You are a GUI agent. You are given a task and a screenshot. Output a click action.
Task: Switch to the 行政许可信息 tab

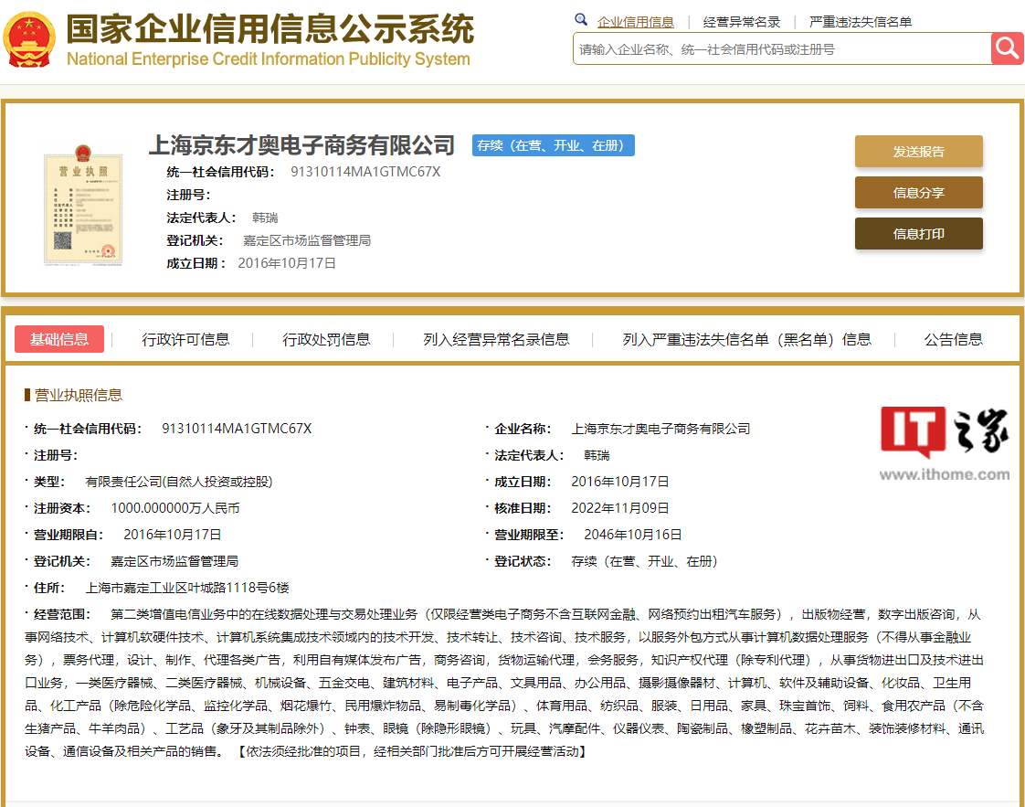pos(185,339)
